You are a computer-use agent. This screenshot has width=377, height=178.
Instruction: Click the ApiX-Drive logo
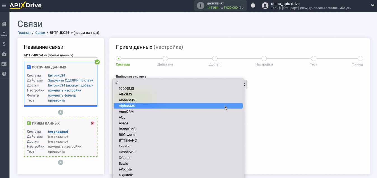25,5
